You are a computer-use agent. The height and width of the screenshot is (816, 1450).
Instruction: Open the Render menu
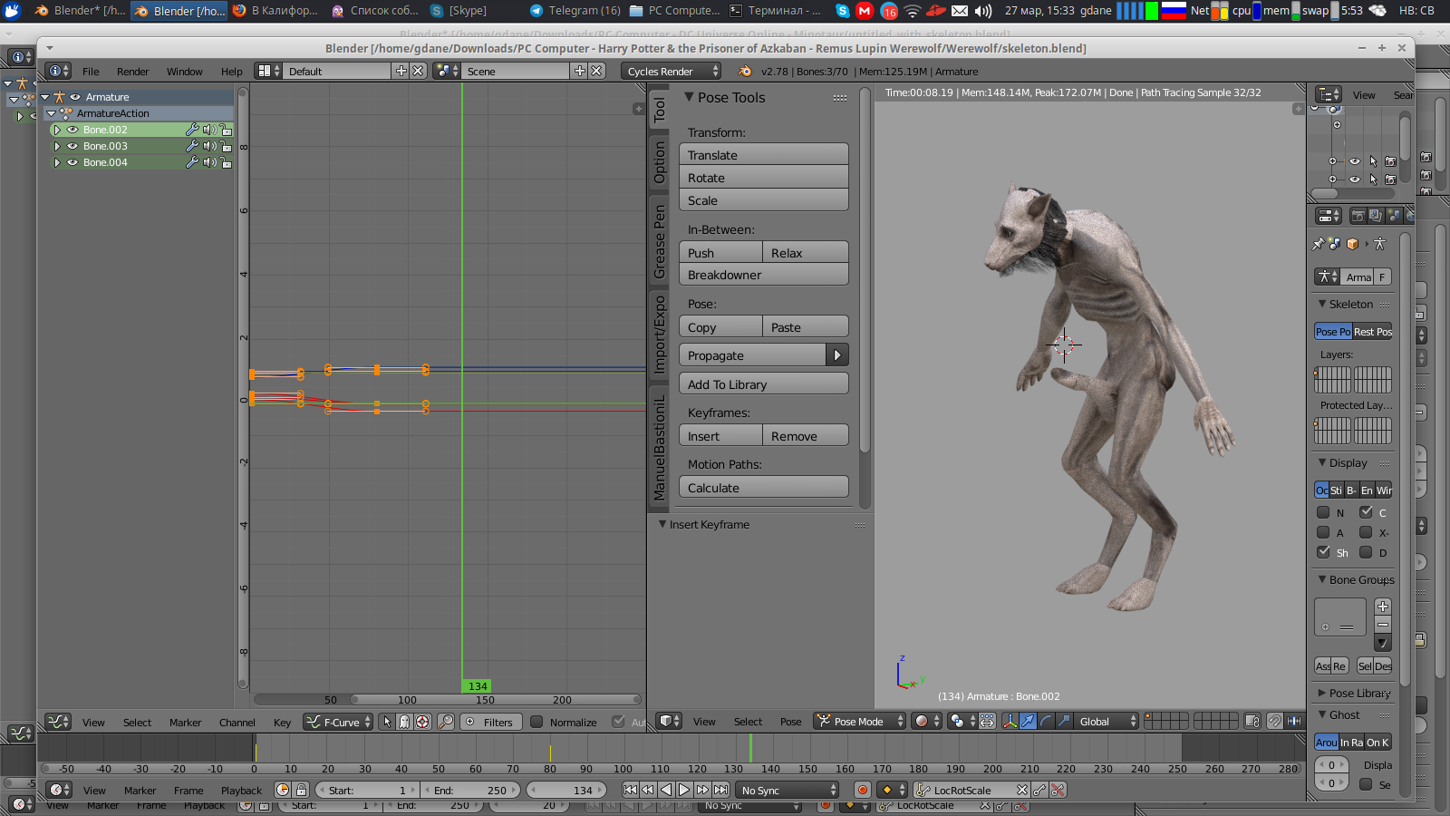132,72
